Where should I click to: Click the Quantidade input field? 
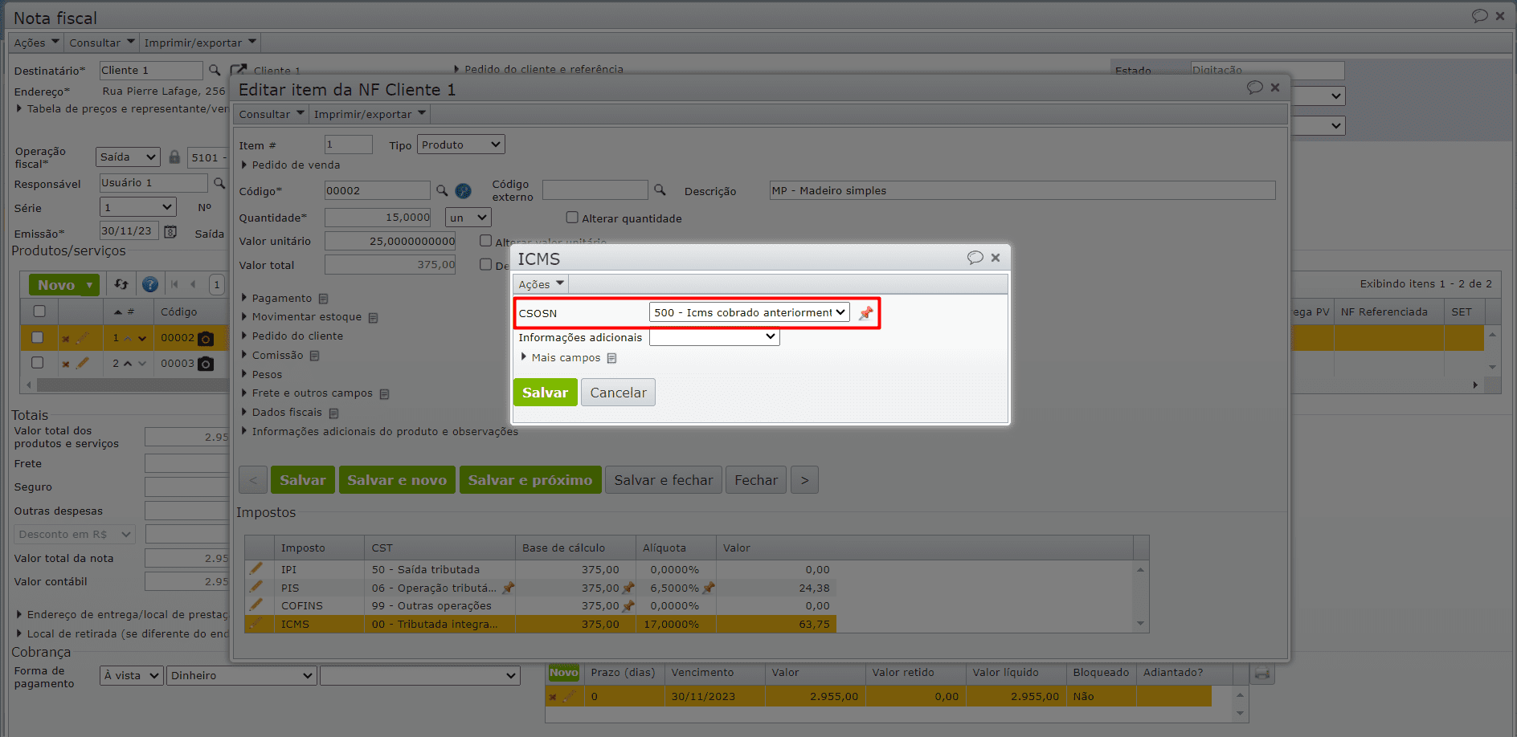coord(378,218)
